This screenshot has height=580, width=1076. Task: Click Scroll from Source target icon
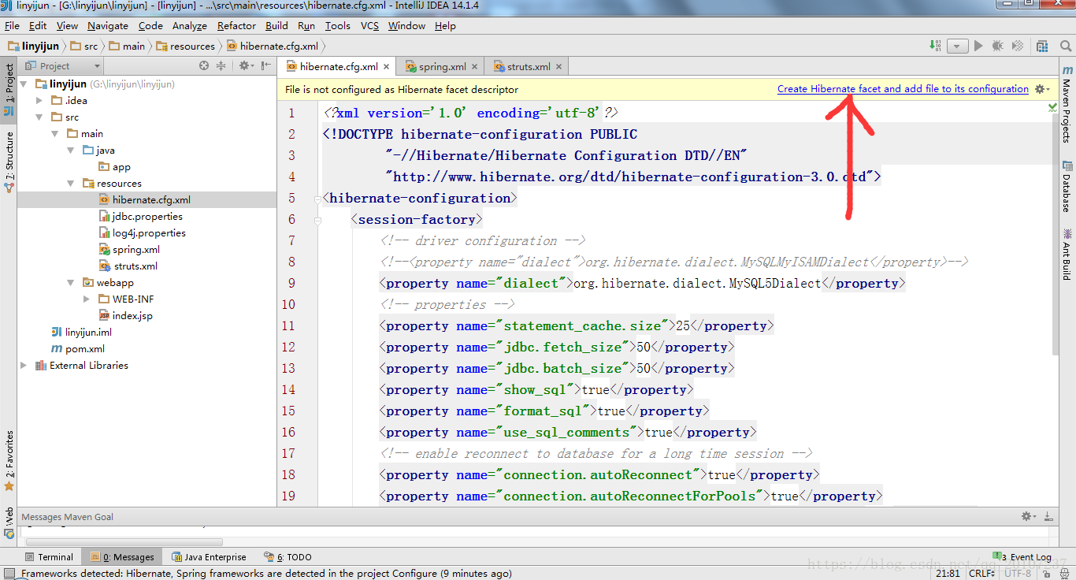click(204, 66)
